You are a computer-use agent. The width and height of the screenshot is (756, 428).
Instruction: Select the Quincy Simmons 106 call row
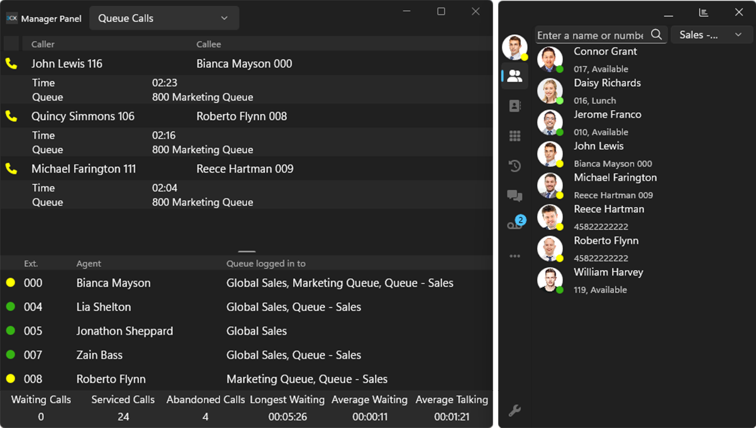tap(83, 116)
